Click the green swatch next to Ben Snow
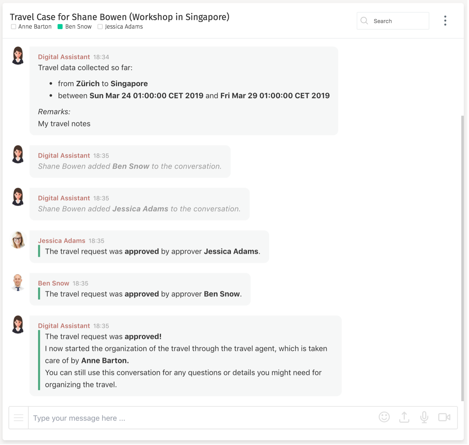 [x=60, y=26]
